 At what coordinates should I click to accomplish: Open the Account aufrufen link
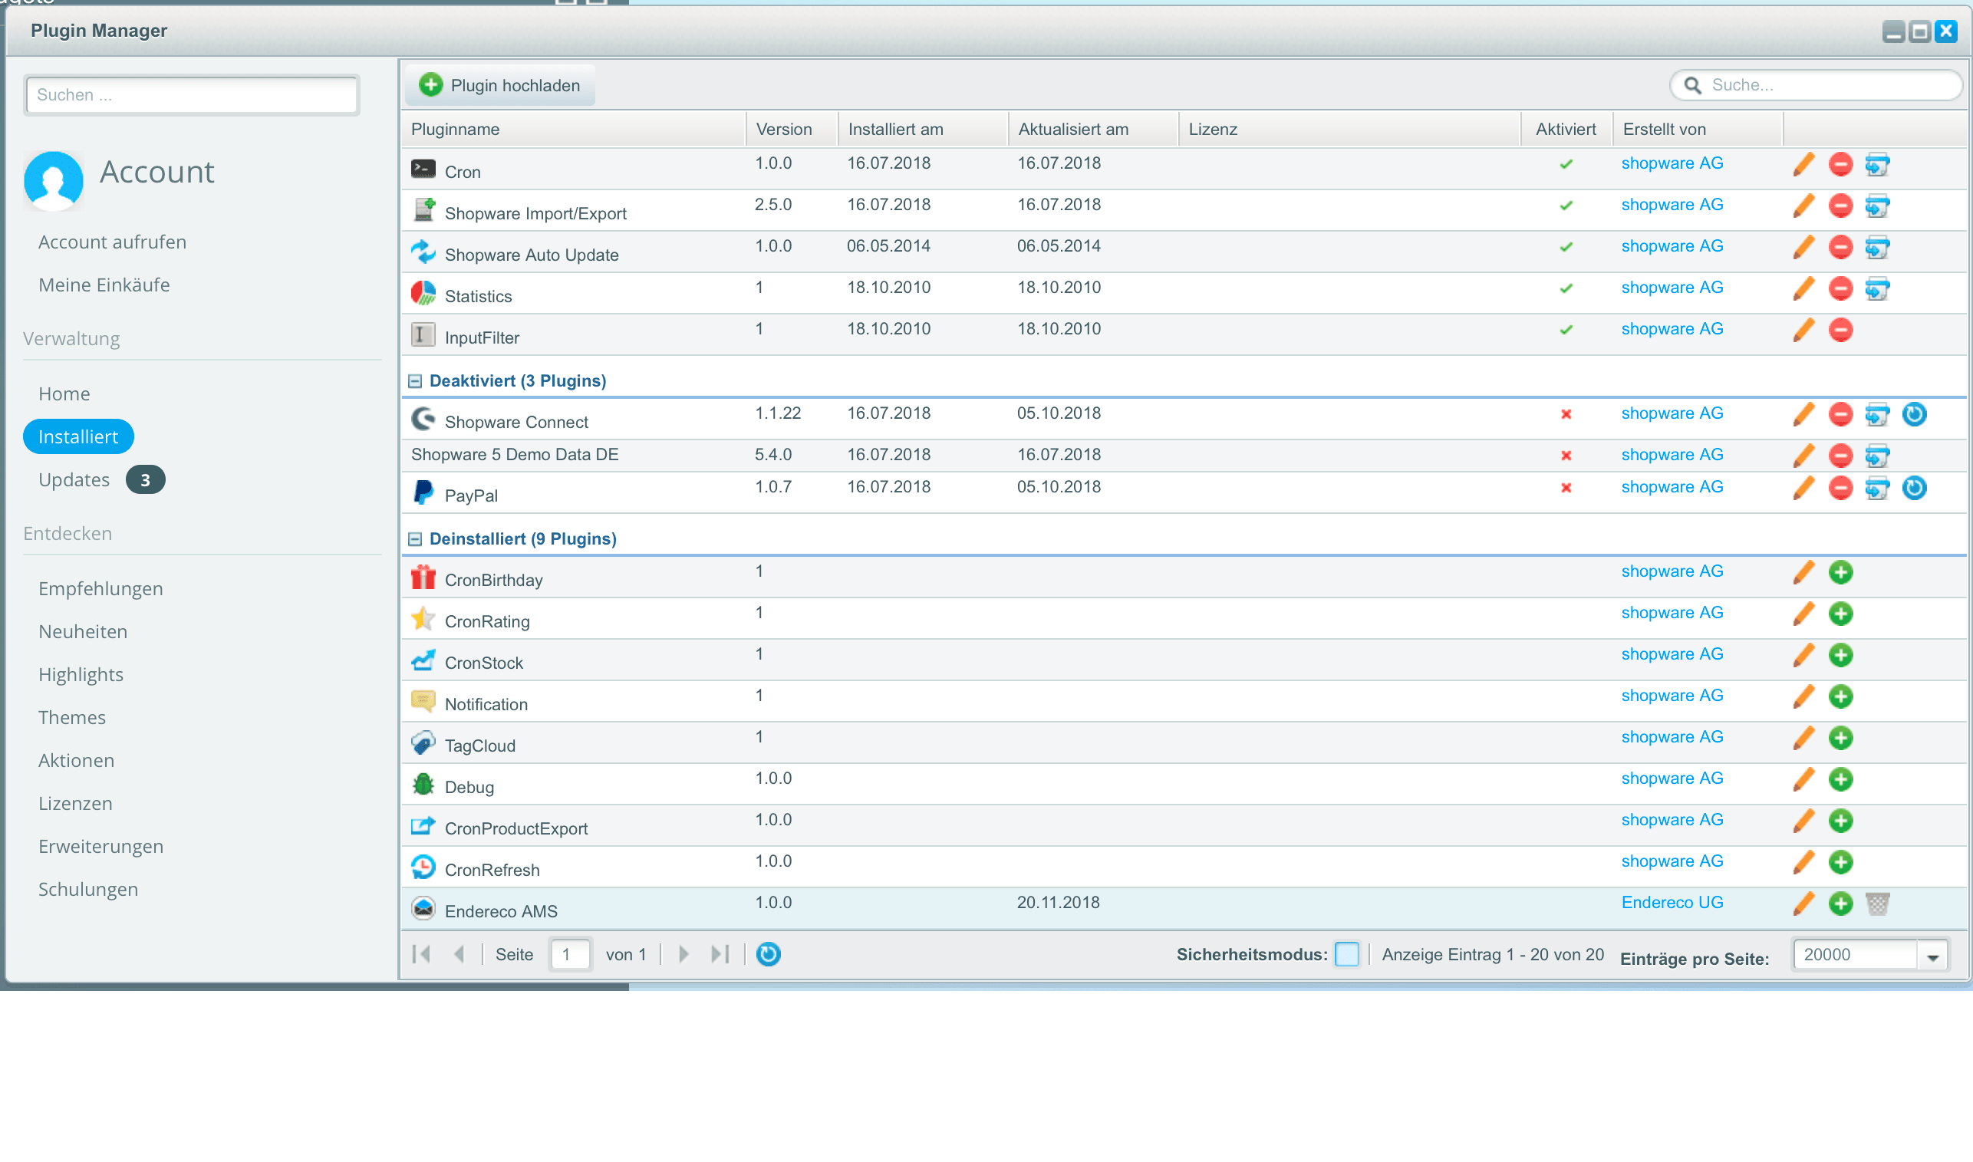[113, 242]
